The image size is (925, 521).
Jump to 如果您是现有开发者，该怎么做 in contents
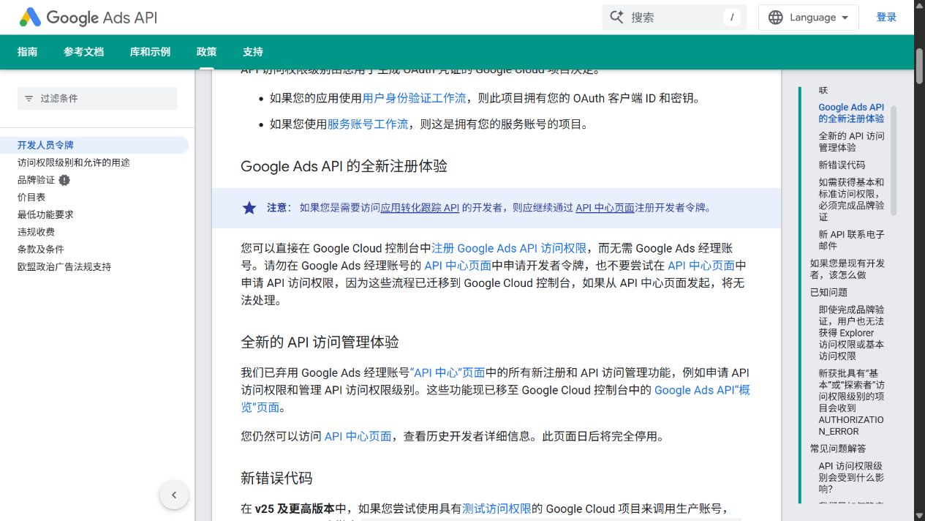coord(847,269)
